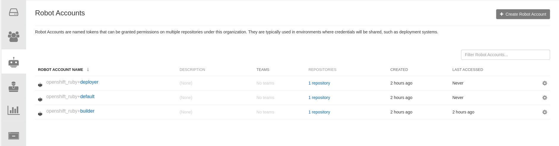
Task: Open the Teams and Membership sidebar tab
Action: coord(14,37)
